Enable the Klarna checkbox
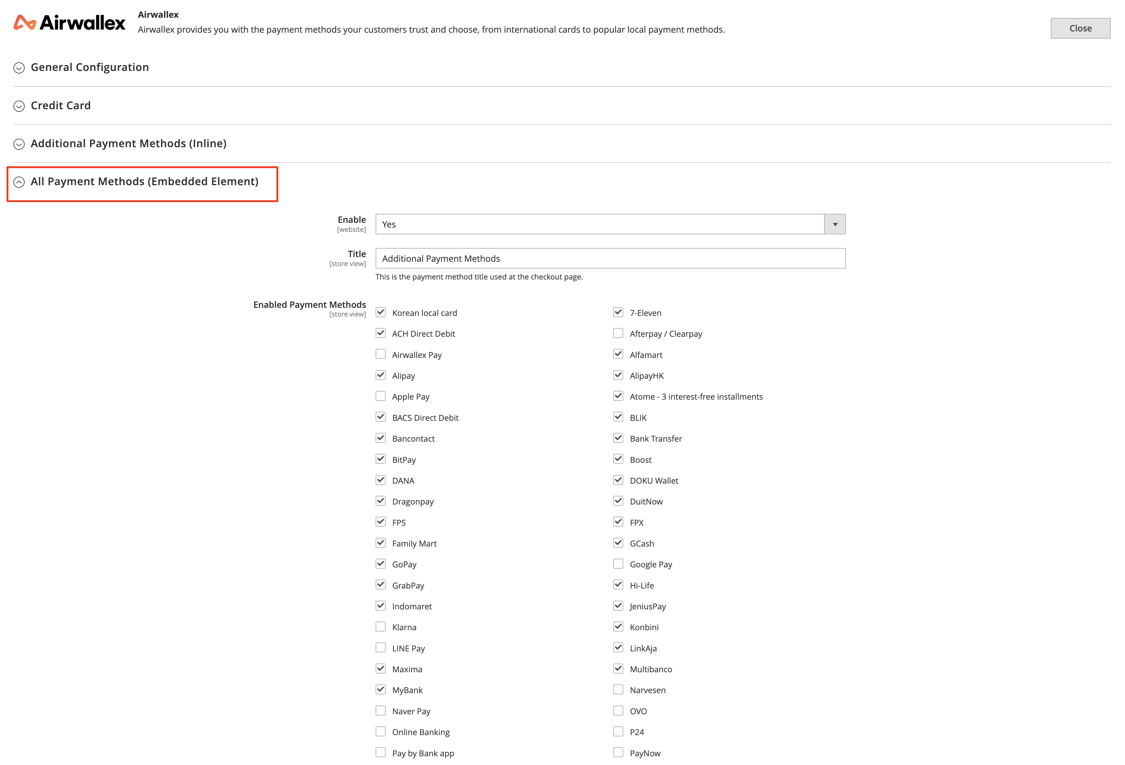1125x765 pixels. click(x=381, y=627)
